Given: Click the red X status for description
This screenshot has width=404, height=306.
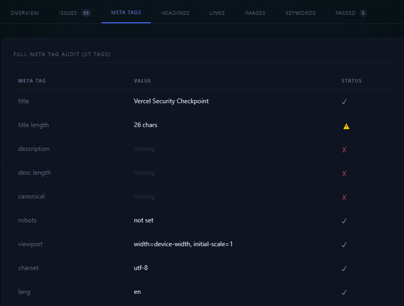Looking at the screenshot, I should pyautogui.click(x=344, y=150).
